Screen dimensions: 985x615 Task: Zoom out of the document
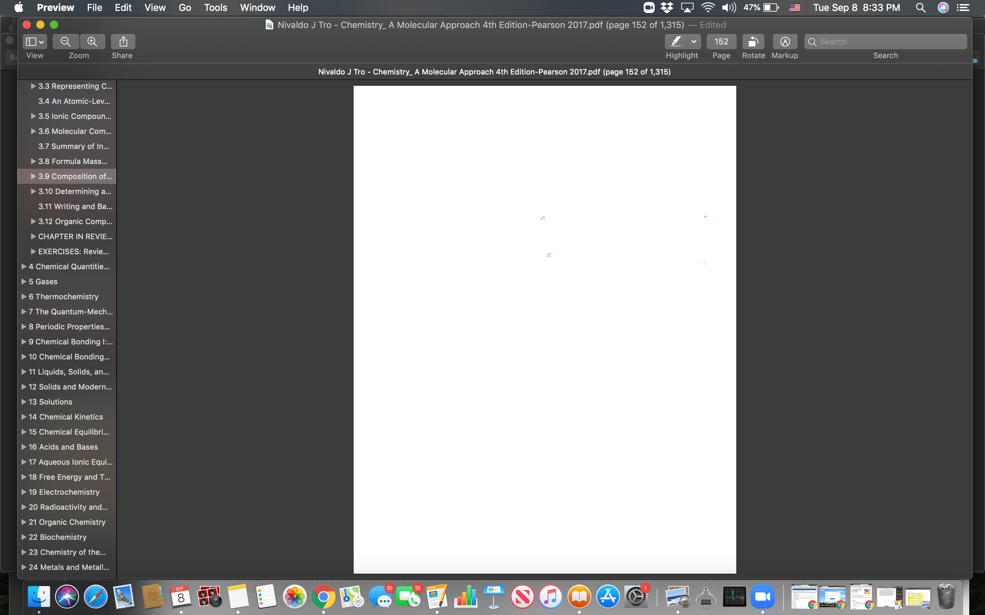(x=66, y=41)
